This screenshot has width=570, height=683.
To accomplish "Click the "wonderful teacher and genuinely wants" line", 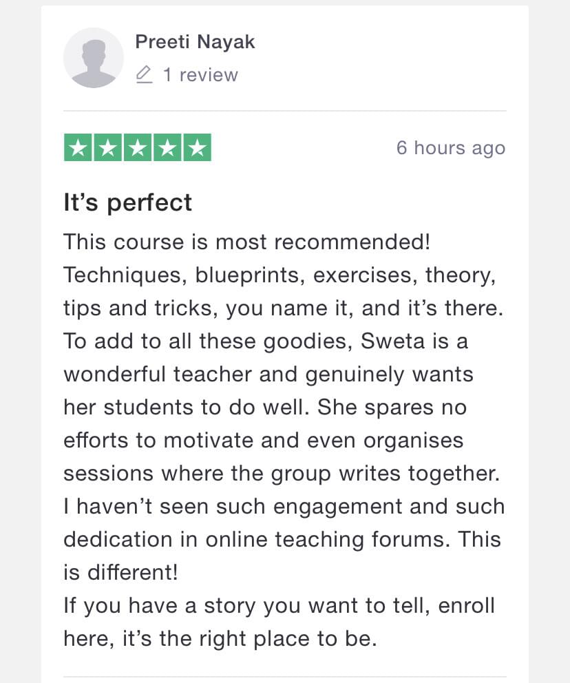I will 268,374.
